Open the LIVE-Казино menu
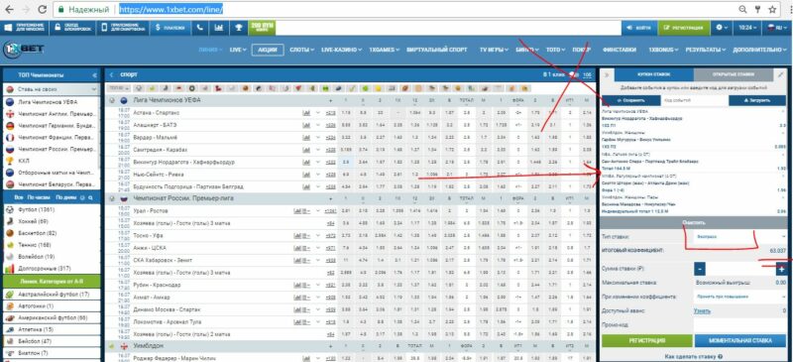Viewport: 793px width, 362px height. pos(341,51)
